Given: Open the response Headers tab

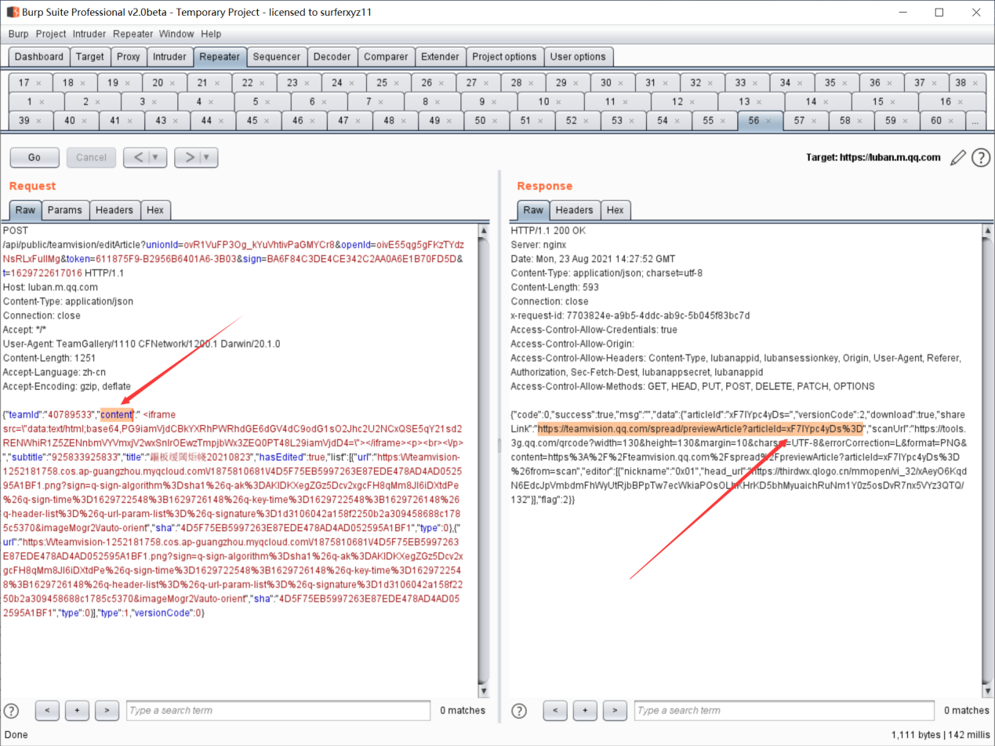Looking at the screenshot, I should point(574,210).
